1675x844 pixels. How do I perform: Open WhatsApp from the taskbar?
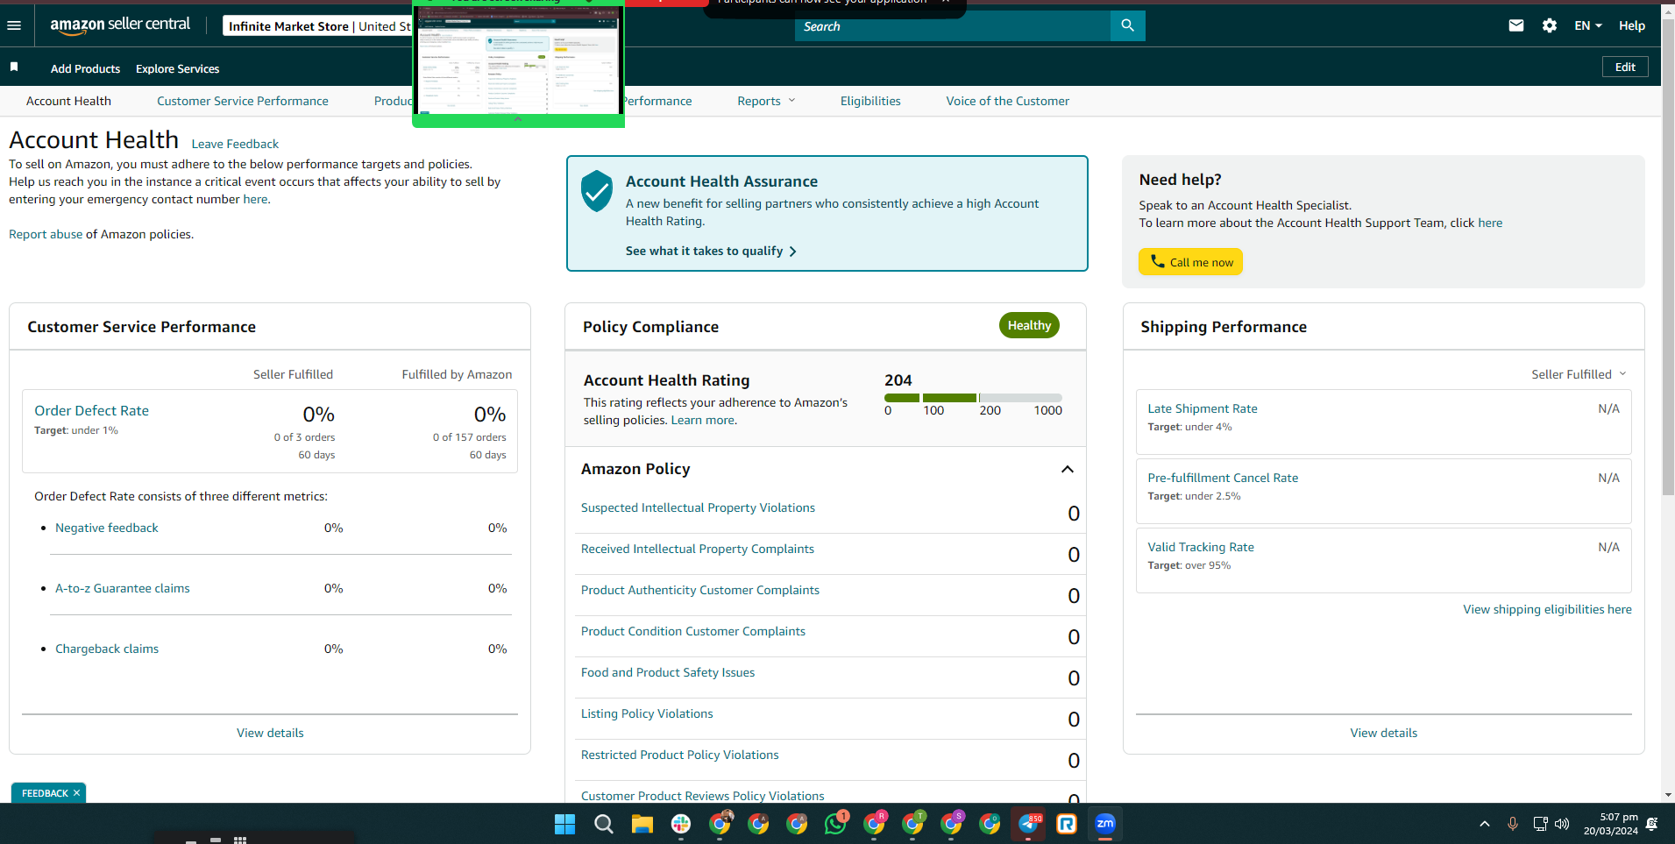click(836, 824)
